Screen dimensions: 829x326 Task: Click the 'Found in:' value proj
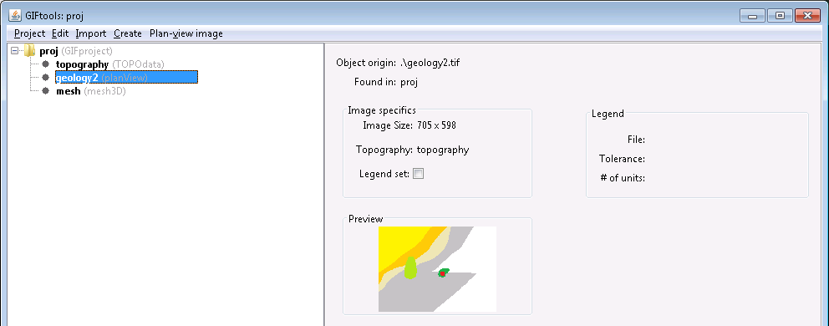pos(409,82)
